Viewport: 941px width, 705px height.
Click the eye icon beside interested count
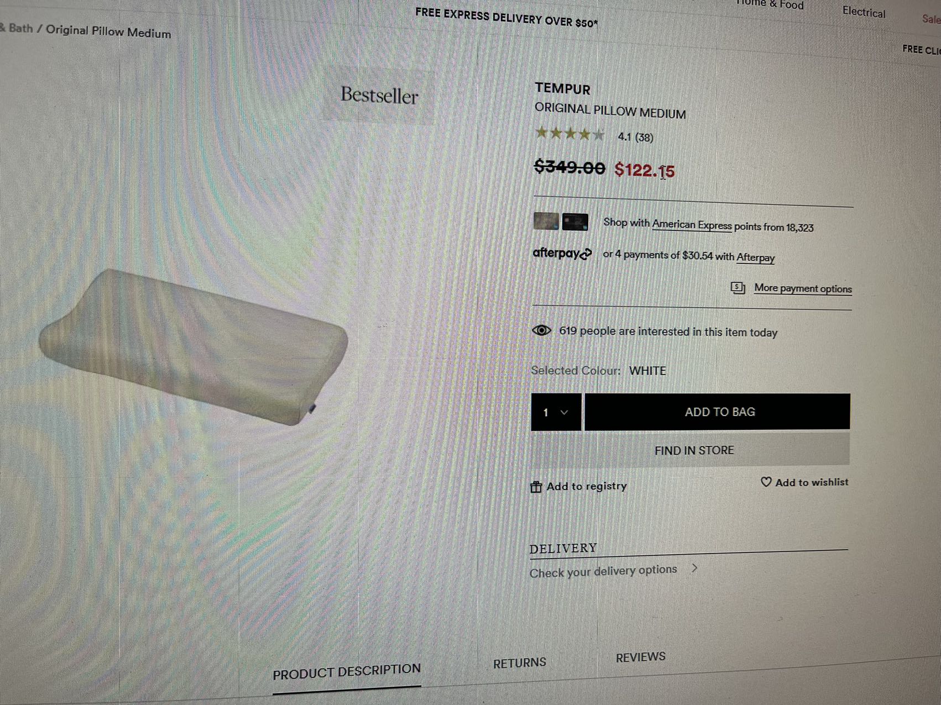pyautogui.click(x=541, y=330)
